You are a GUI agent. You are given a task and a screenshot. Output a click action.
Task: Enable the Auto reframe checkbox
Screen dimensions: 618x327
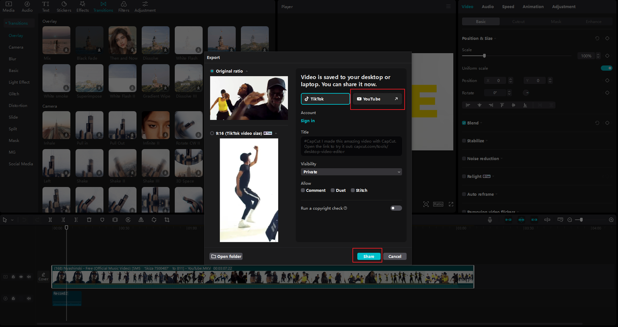(464, 194)
